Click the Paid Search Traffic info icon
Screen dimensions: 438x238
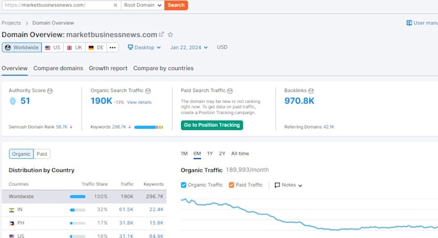230,91
